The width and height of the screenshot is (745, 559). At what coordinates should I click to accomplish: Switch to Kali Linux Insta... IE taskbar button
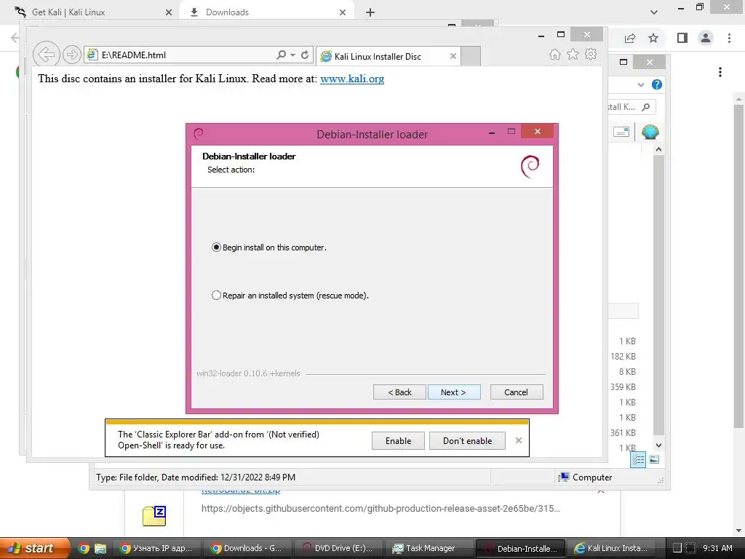(613, 548)
